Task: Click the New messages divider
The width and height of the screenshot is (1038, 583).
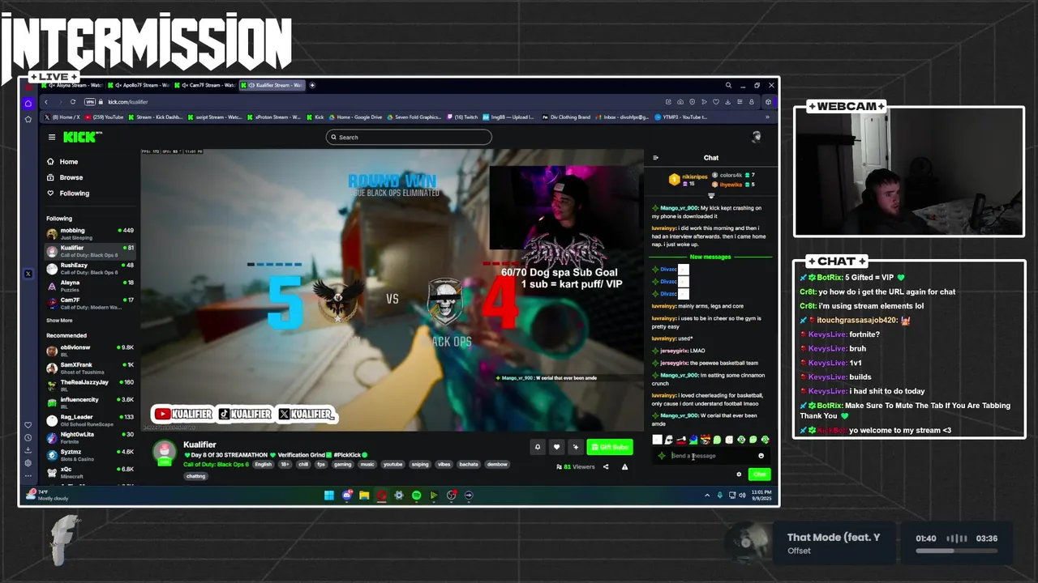Action: coord(710,257)
